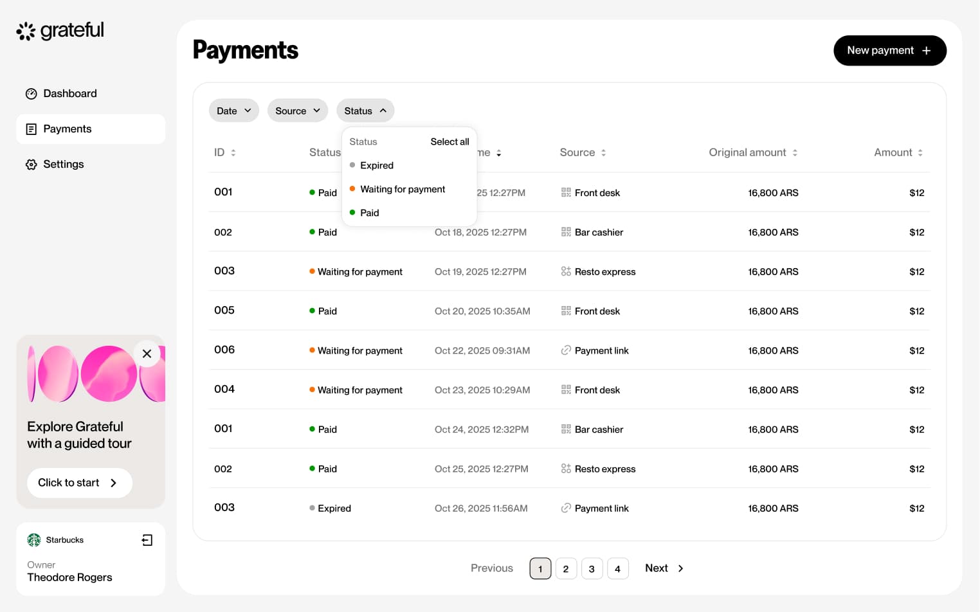
Task: Select the Paid status filter option
Action: [369, 213]
